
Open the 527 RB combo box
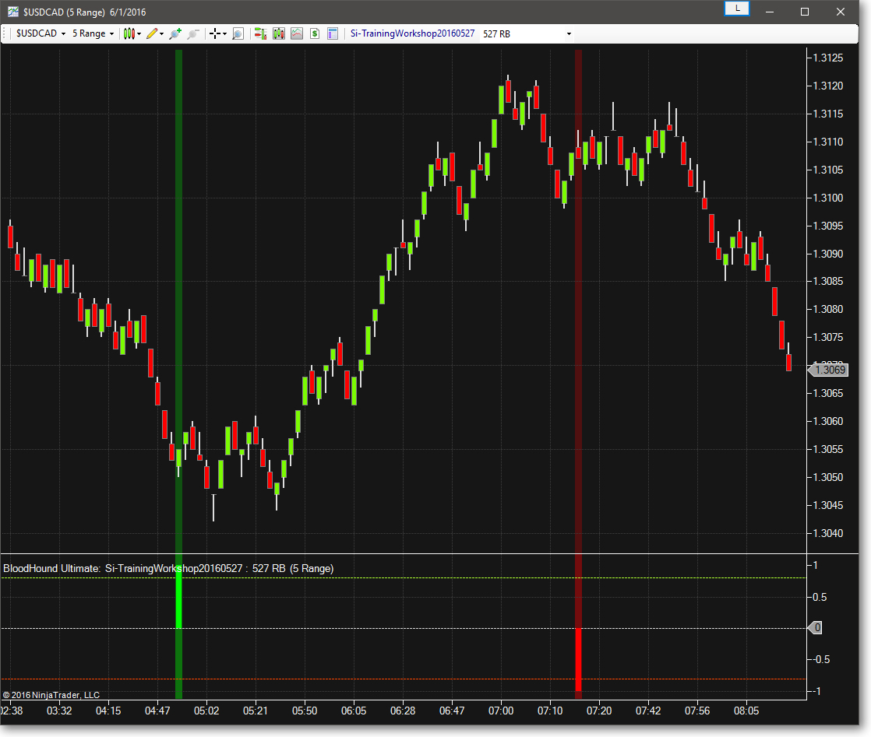(x=527, y=33)
